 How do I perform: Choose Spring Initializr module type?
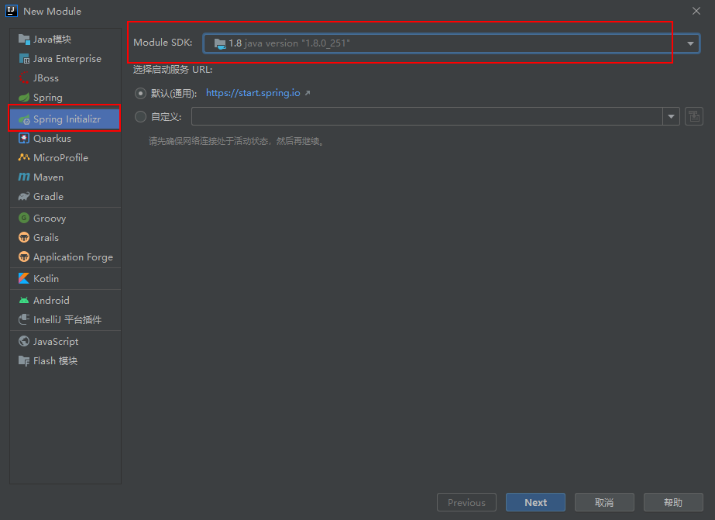click(65, 119)
